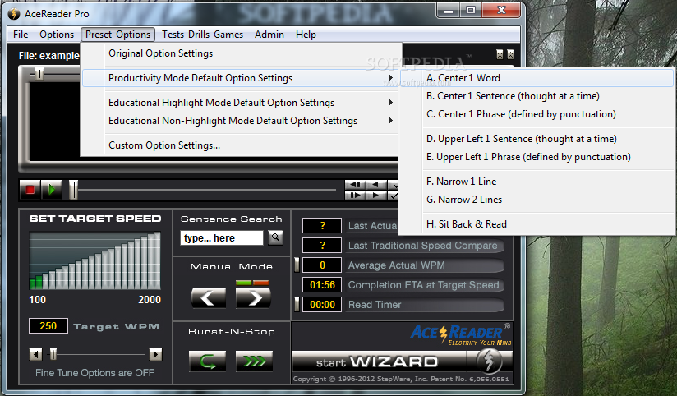Click Burst-N-Stop green repeat loop icon
Screen dimensions: 677x396
(208, 361)
